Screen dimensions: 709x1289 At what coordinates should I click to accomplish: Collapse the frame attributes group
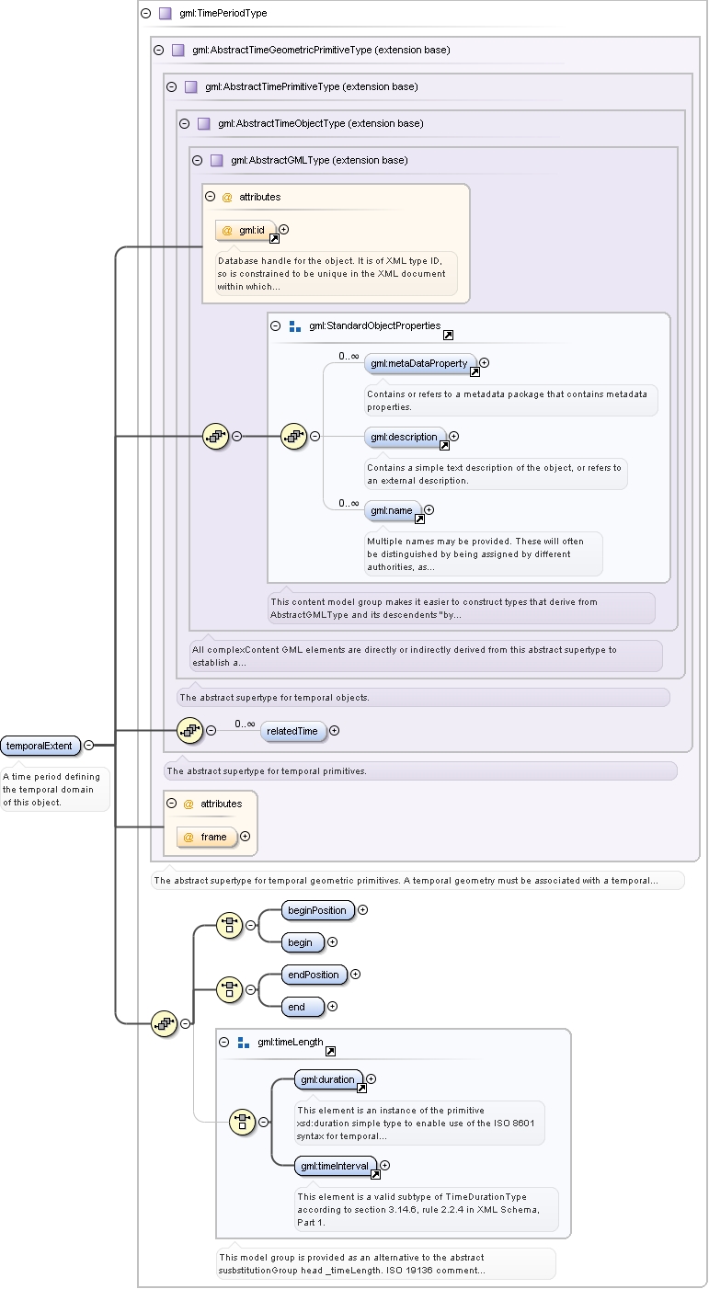pos(172,804)
